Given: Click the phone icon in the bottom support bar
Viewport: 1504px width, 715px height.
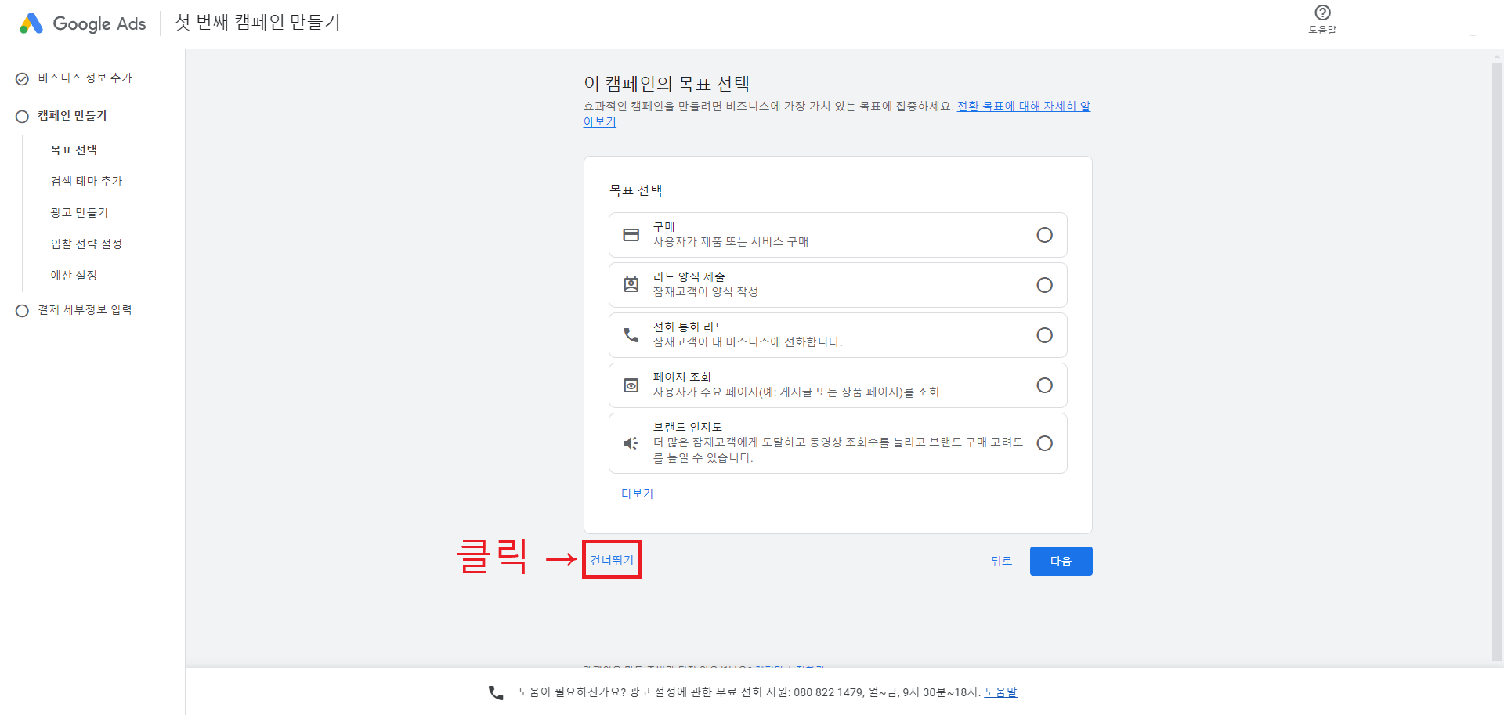Looking at the screenshot, I should click(494, 692).
